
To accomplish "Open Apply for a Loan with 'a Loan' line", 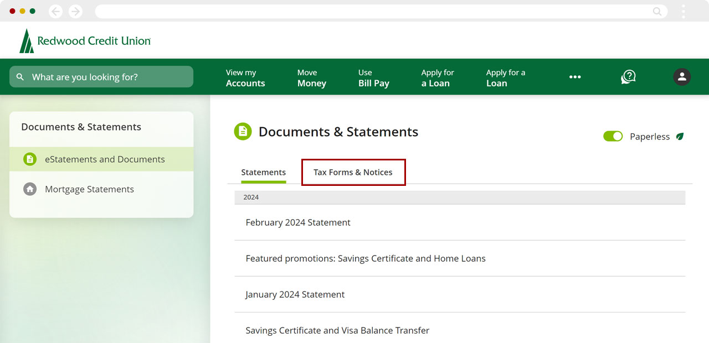I will click(x=438, y=78).
